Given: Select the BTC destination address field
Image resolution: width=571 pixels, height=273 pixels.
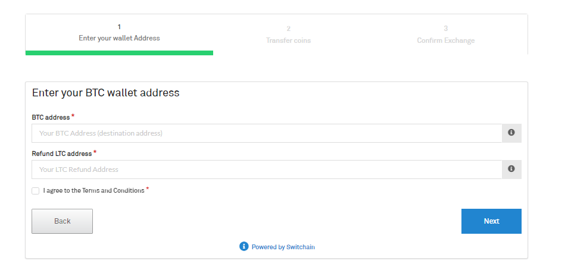Looking at the screenshot, I should [267, 133].
